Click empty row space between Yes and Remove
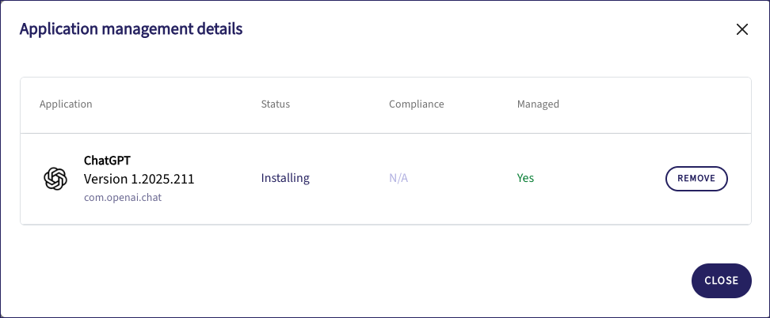Screen dimensions: 770x318 tap(602, 179)
